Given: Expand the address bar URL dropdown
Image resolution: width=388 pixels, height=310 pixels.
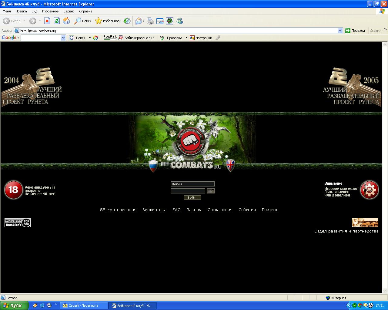Looking at the screenshot, I should [340, 31].
